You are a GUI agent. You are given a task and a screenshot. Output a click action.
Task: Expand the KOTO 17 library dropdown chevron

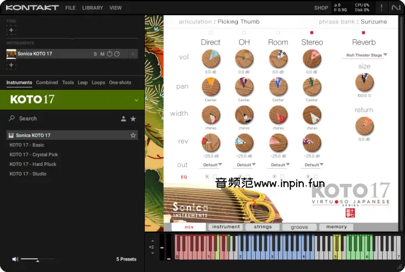pos(137,100)
